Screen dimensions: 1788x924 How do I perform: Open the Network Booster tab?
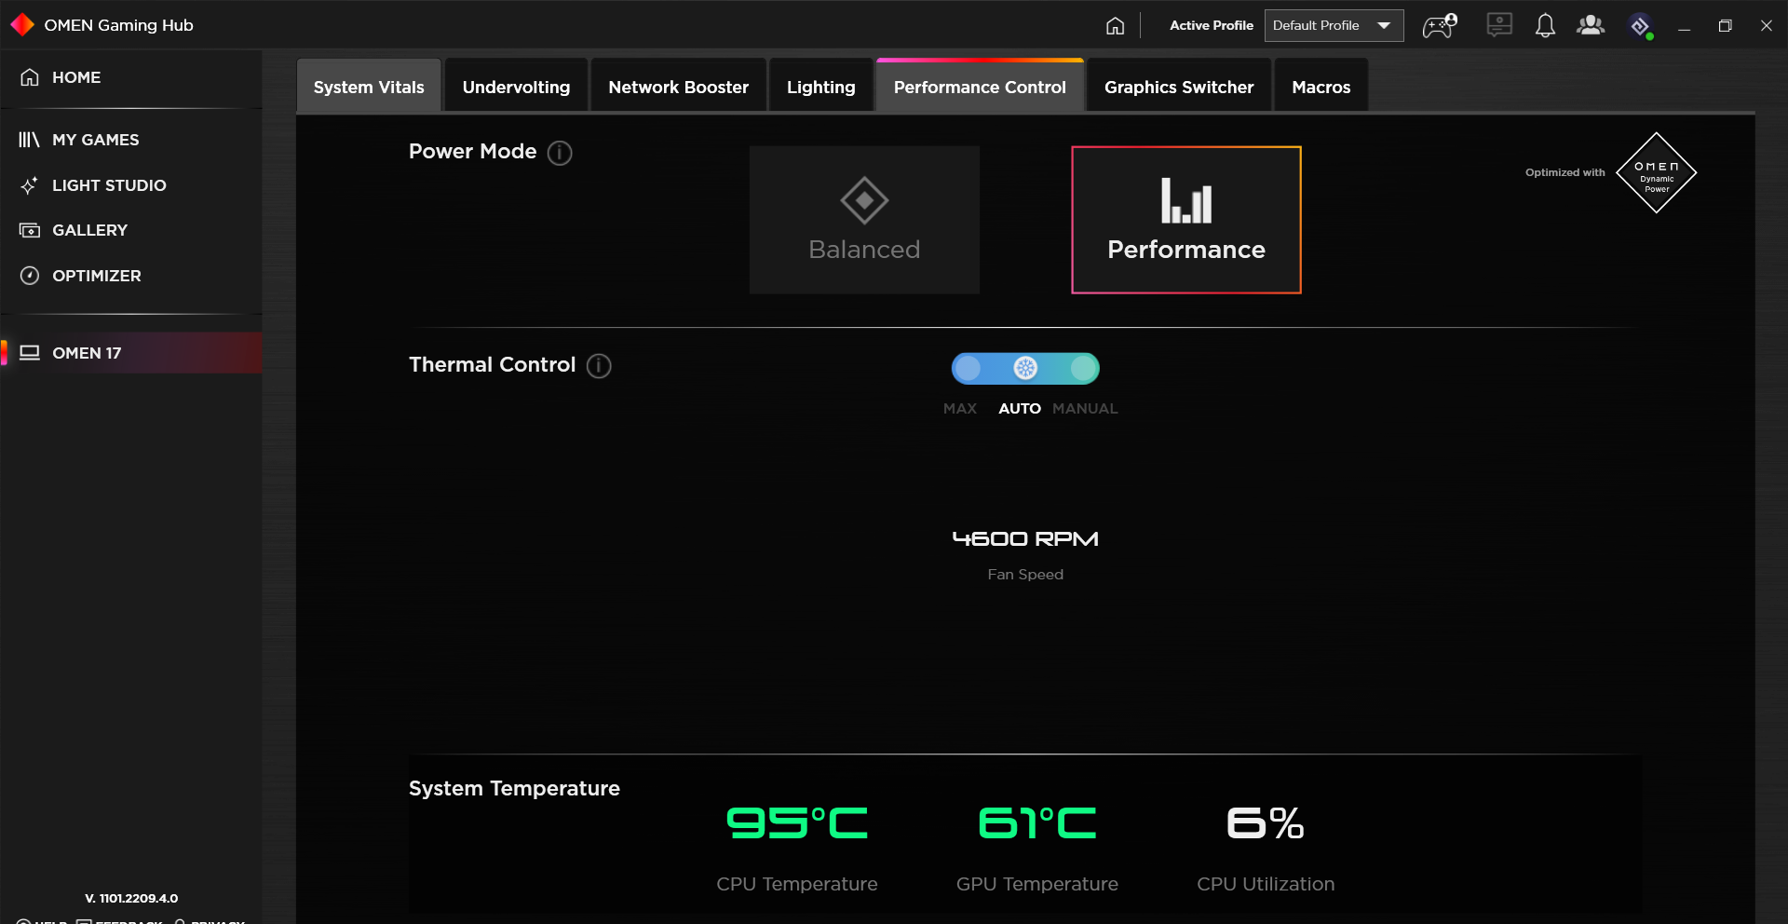coord(678,87)
